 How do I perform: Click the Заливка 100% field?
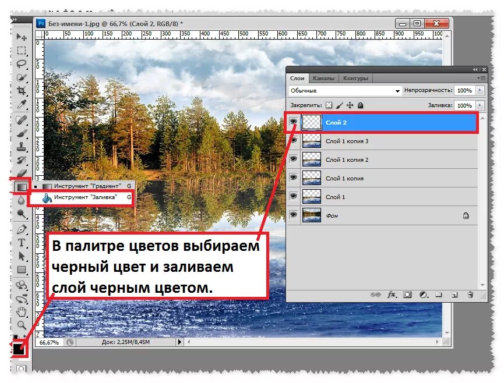(x=464, y=105)
